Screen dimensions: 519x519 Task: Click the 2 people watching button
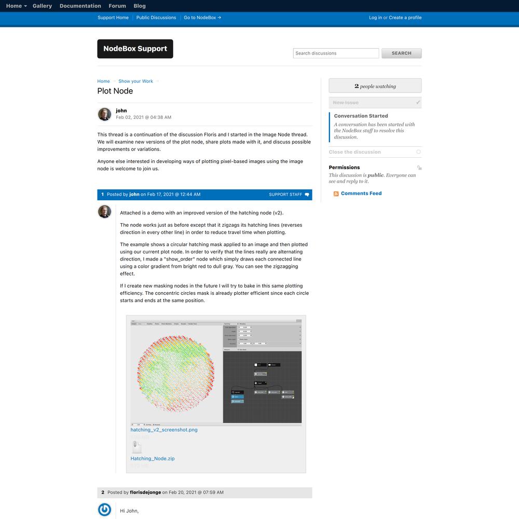[x=375, y=86]
